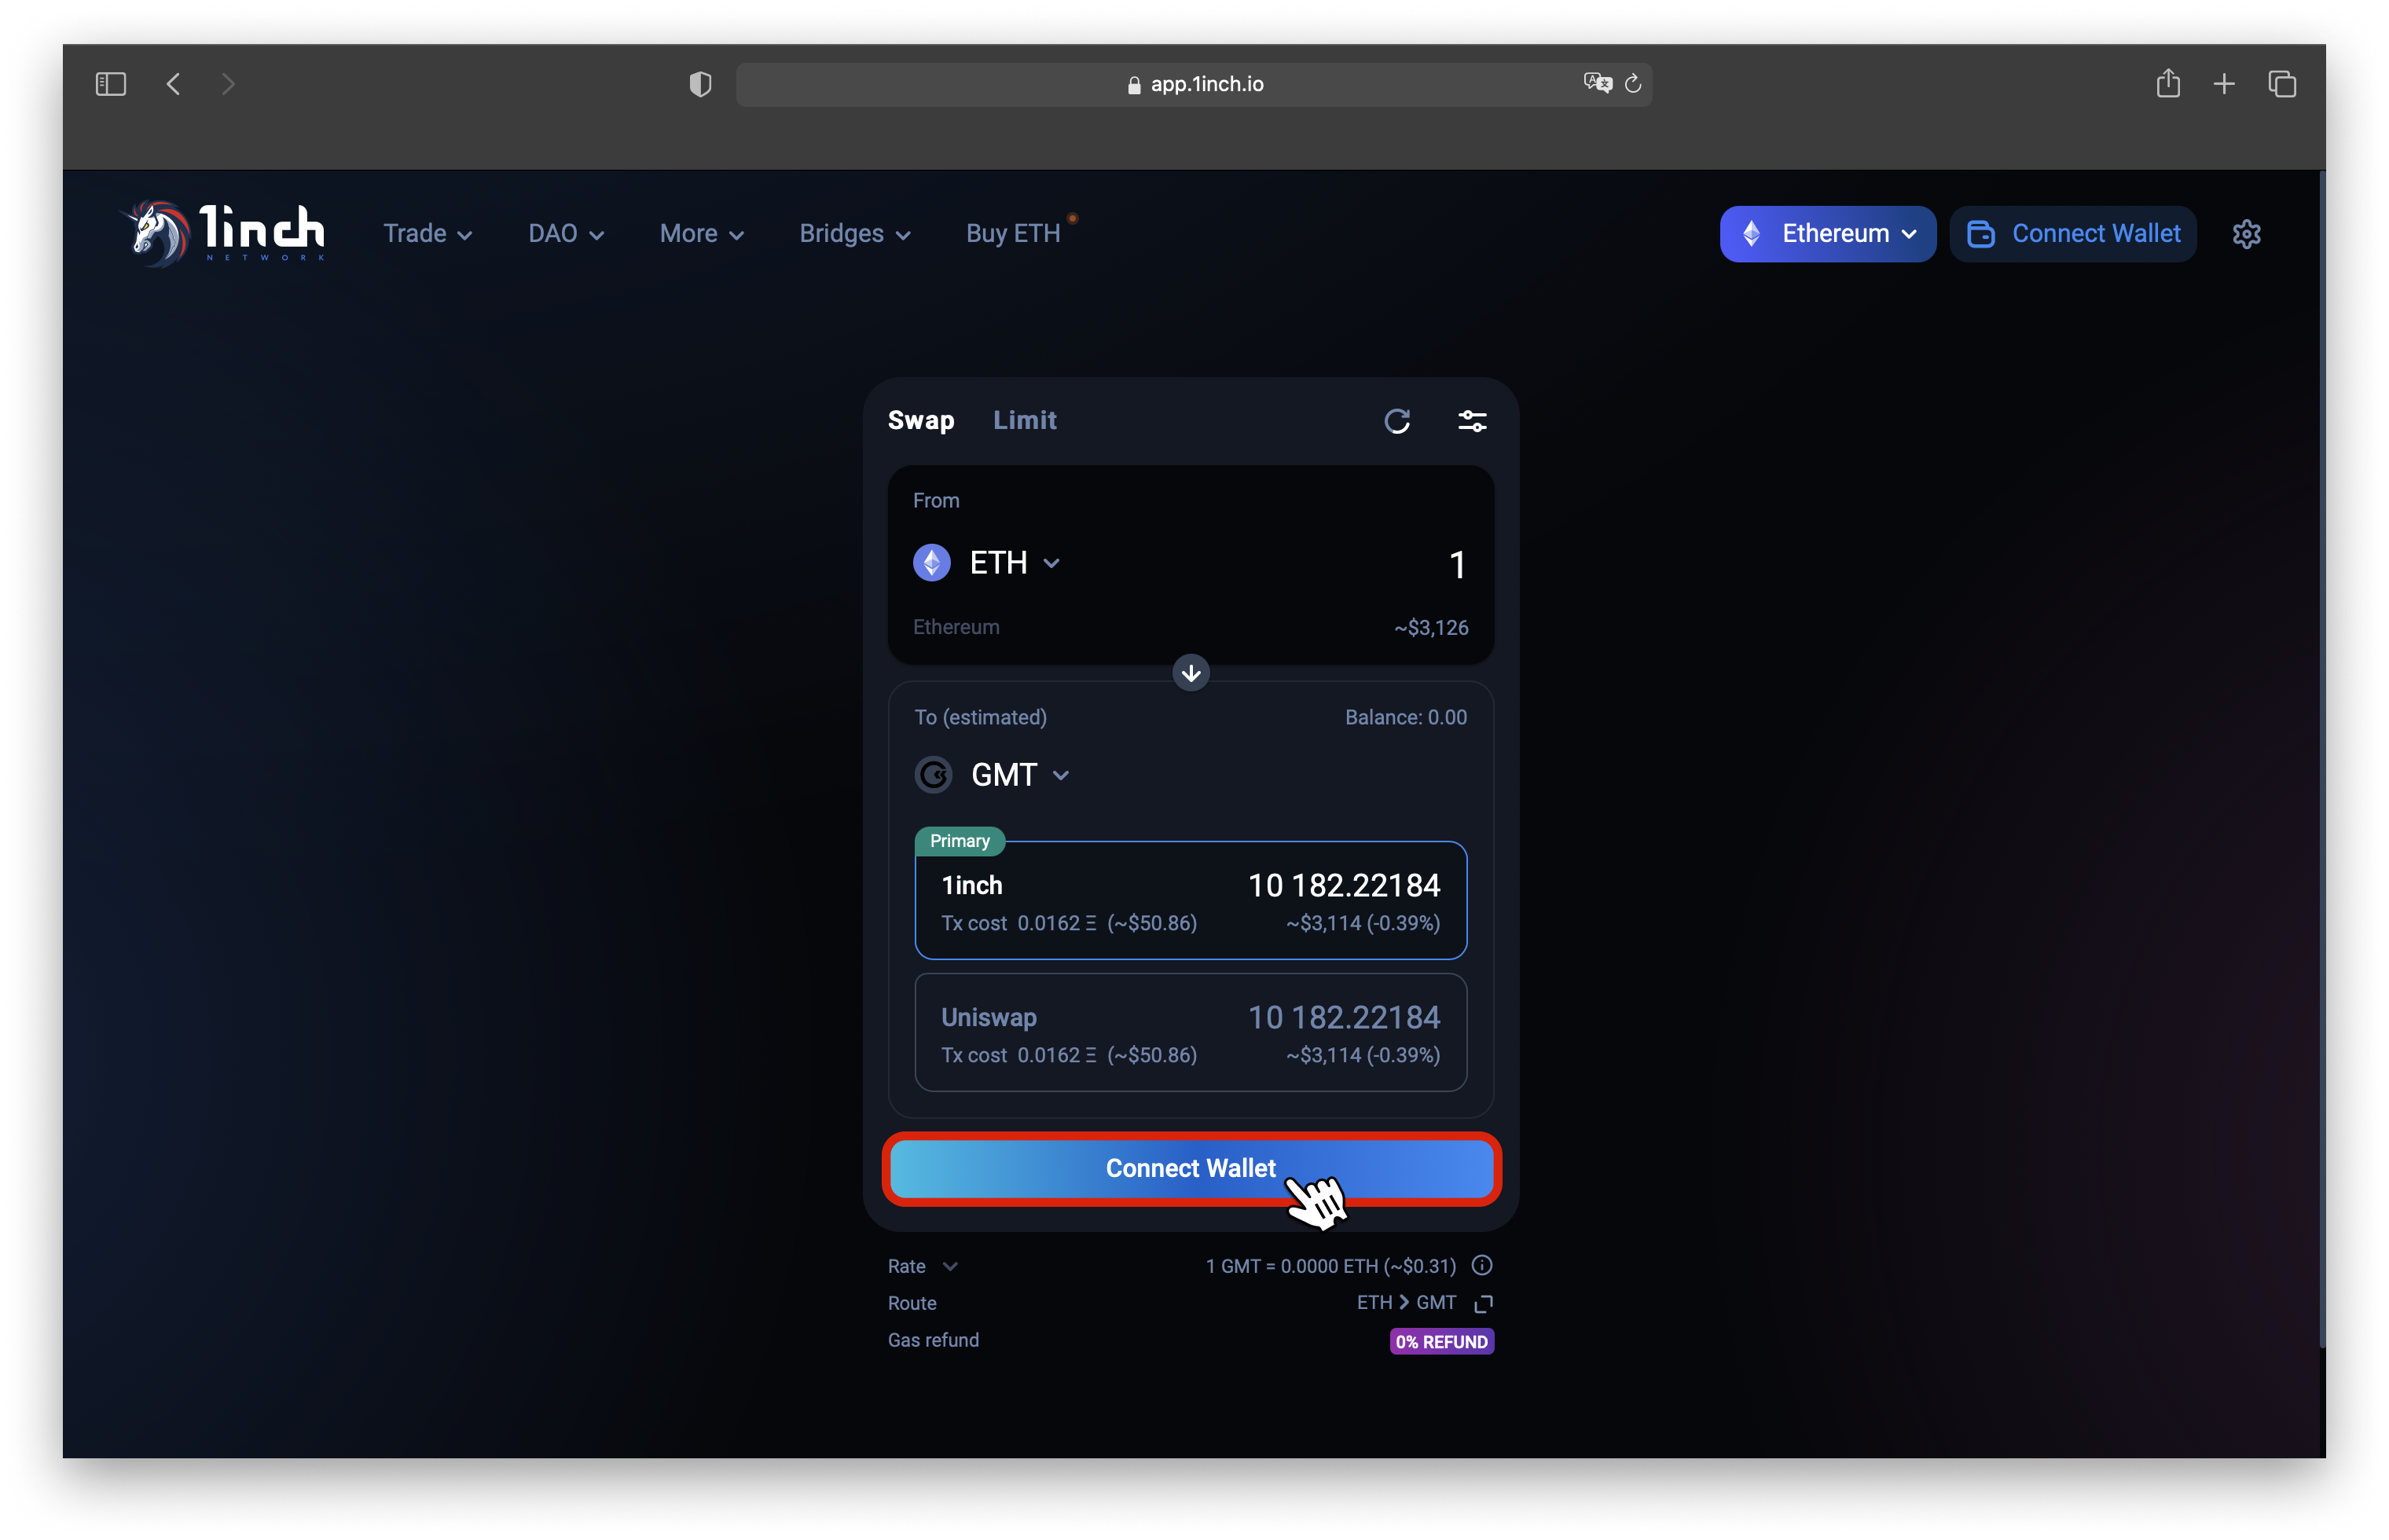Open swap settings sliders icon
Screen dimensions: 2389x1540
click(1472, 421)
